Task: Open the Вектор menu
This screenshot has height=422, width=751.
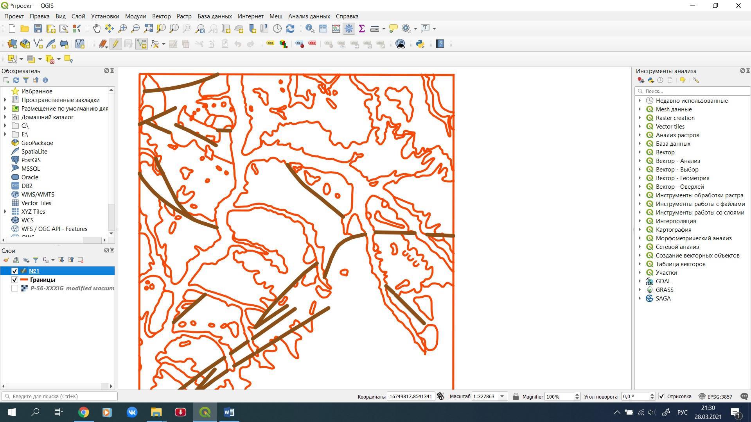Action: pos(161,16)
